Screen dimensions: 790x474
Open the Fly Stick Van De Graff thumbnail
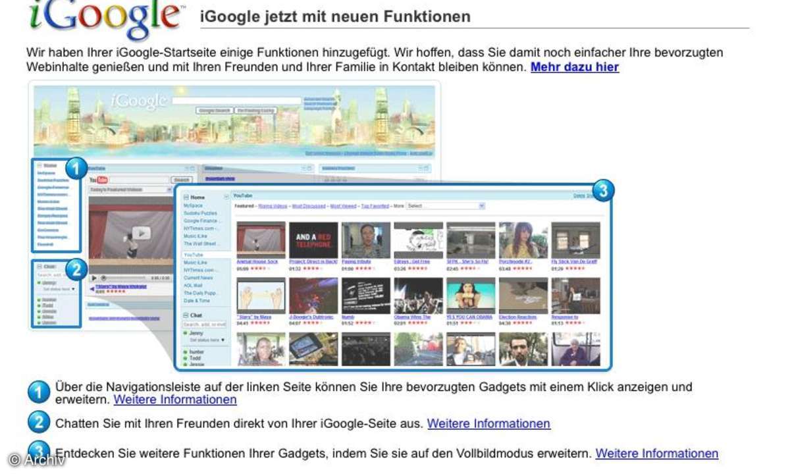(x=576, y=240)
